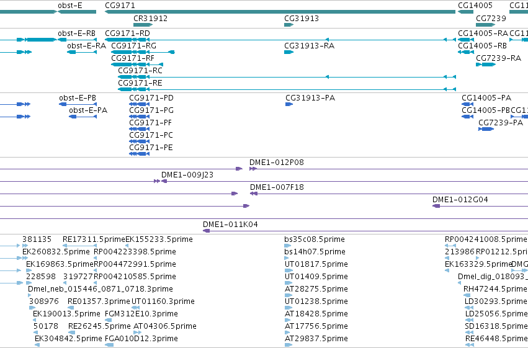
Task: Select BAC clone DME1-011K04
Action: (x=365, y=231)
